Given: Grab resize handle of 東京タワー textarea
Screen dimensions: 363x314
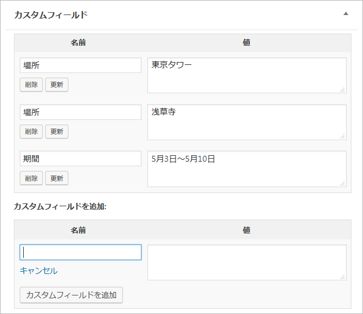Looking at the screenshot, I should (x=343, y=89).
